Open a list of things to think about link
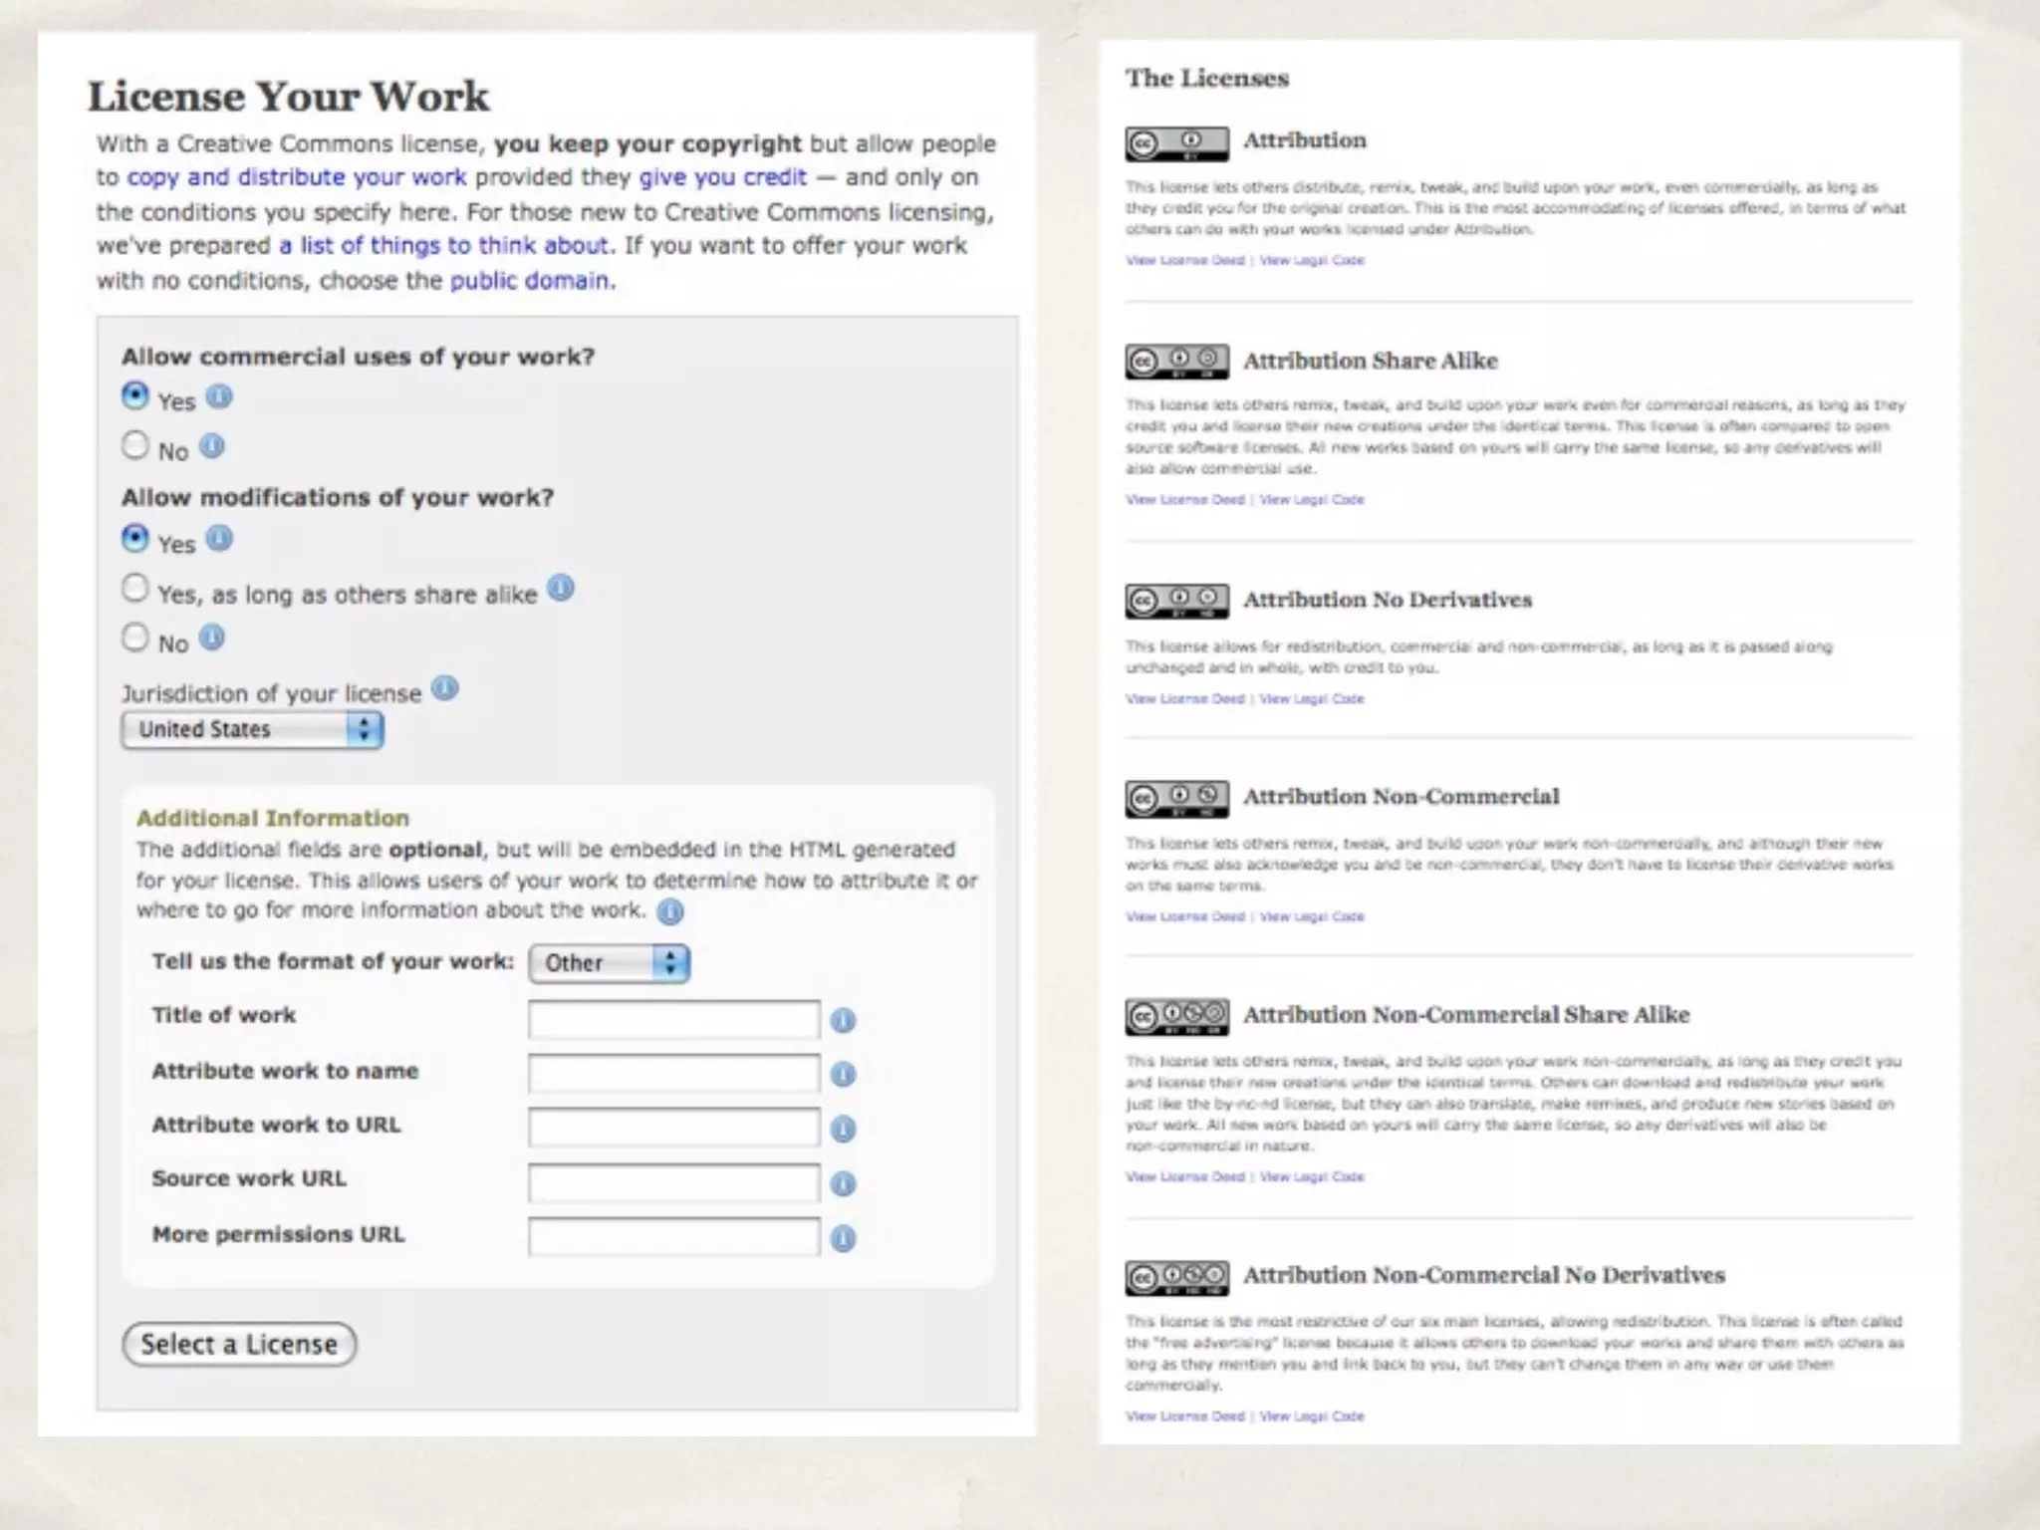Viewport: 2040px width, 1530px height. coord(443,246)
